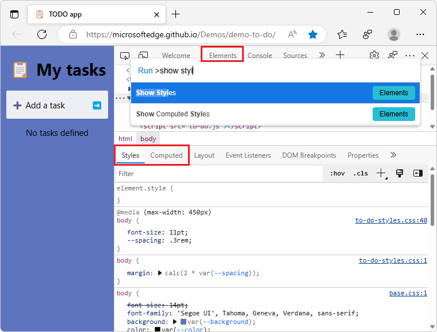Open the Event Listeners tab

248,155
